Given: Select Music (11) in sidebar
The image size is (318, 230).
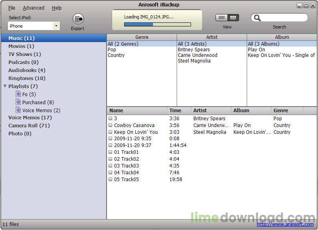Looking at the screenshot, I should pos(54,38).
